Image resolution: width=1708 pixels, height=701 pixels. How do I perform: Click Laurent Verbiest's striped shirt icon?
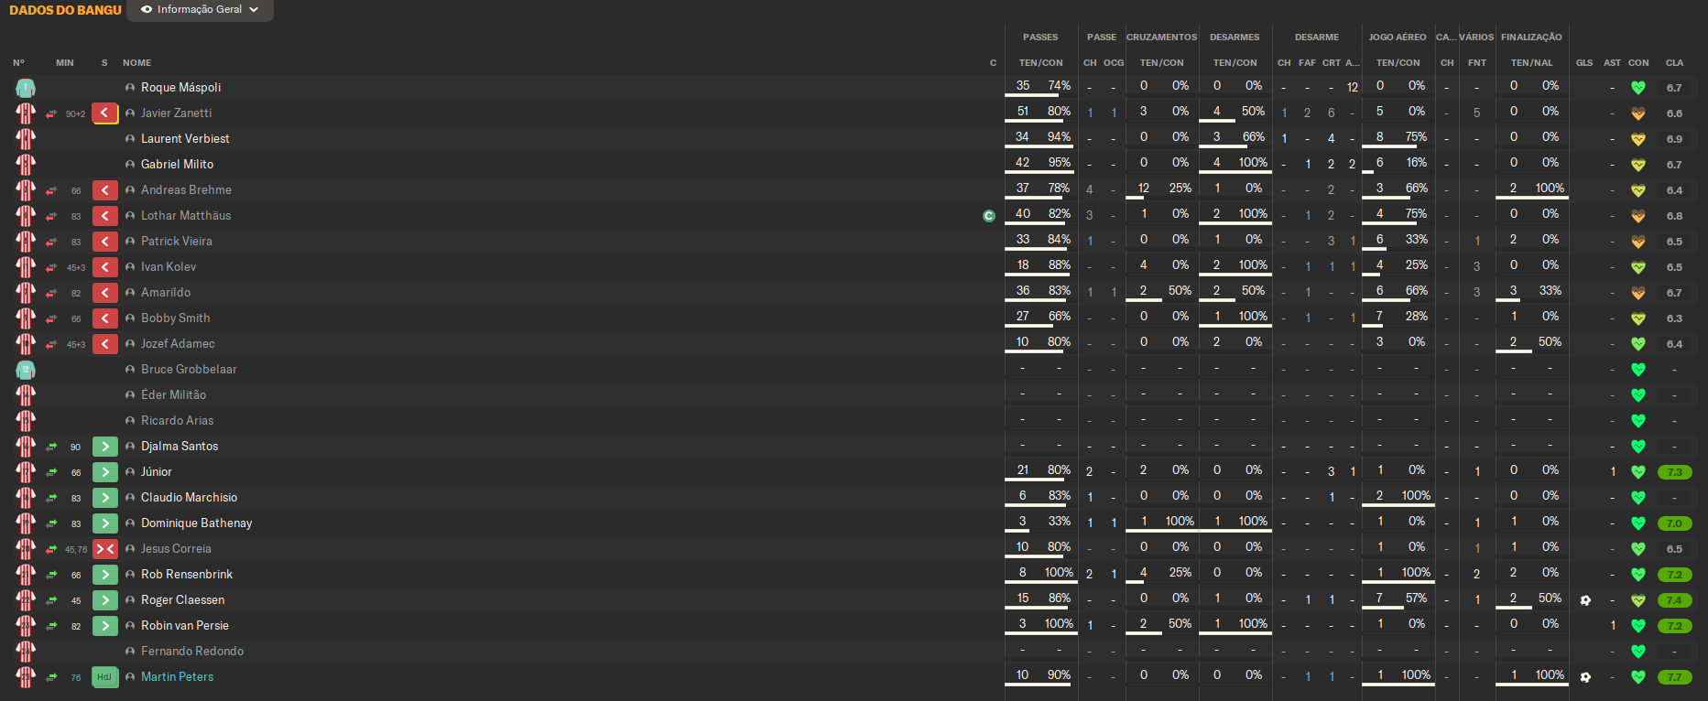click(x=26, y=139)
